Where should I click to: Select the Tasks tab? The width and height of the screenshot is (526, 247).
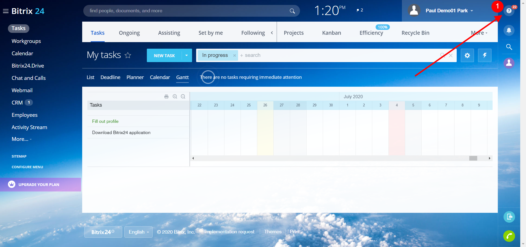point(98,33)
